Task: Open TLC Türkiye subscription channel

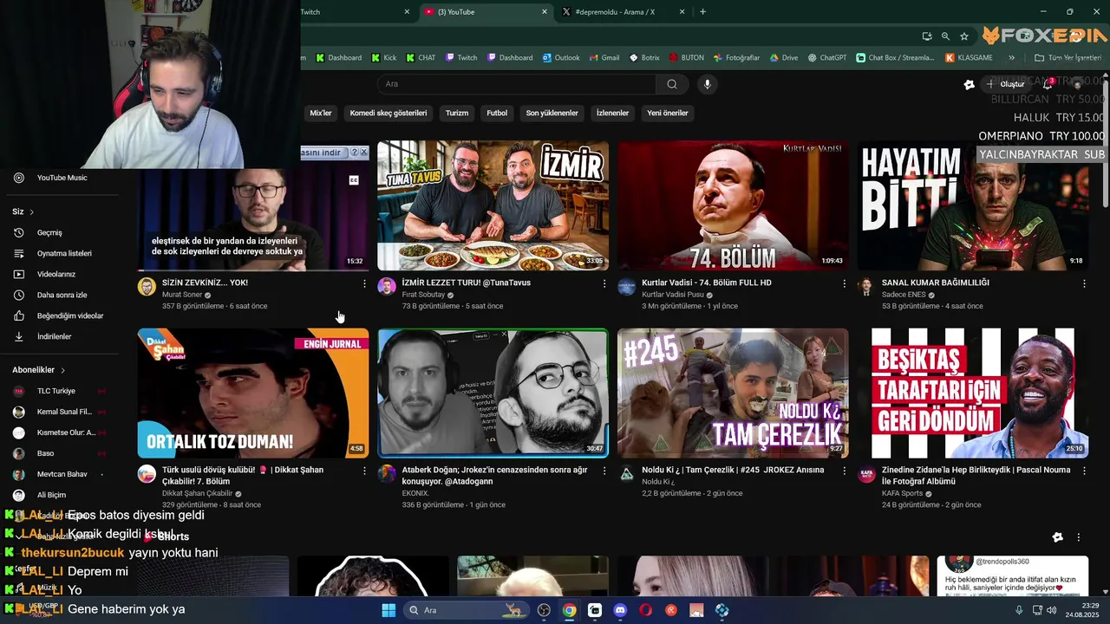Action: tap(61, 391)
